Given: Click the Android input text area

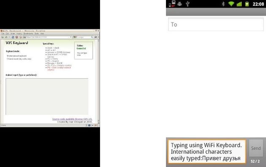Looking at the screenshot, I should pos(47,96).
